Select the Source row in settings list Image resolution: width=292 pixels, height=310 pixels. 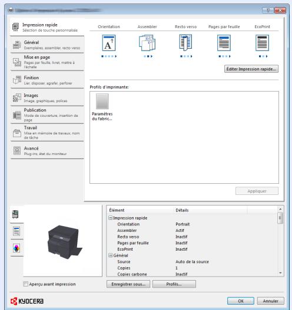click(x=193, y=262)
